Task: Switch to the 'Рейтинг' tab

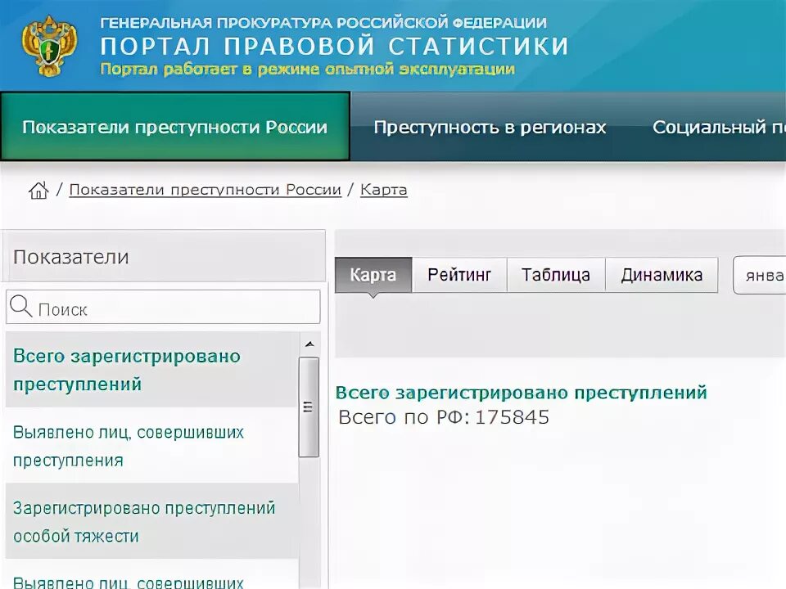Action: 459,275
